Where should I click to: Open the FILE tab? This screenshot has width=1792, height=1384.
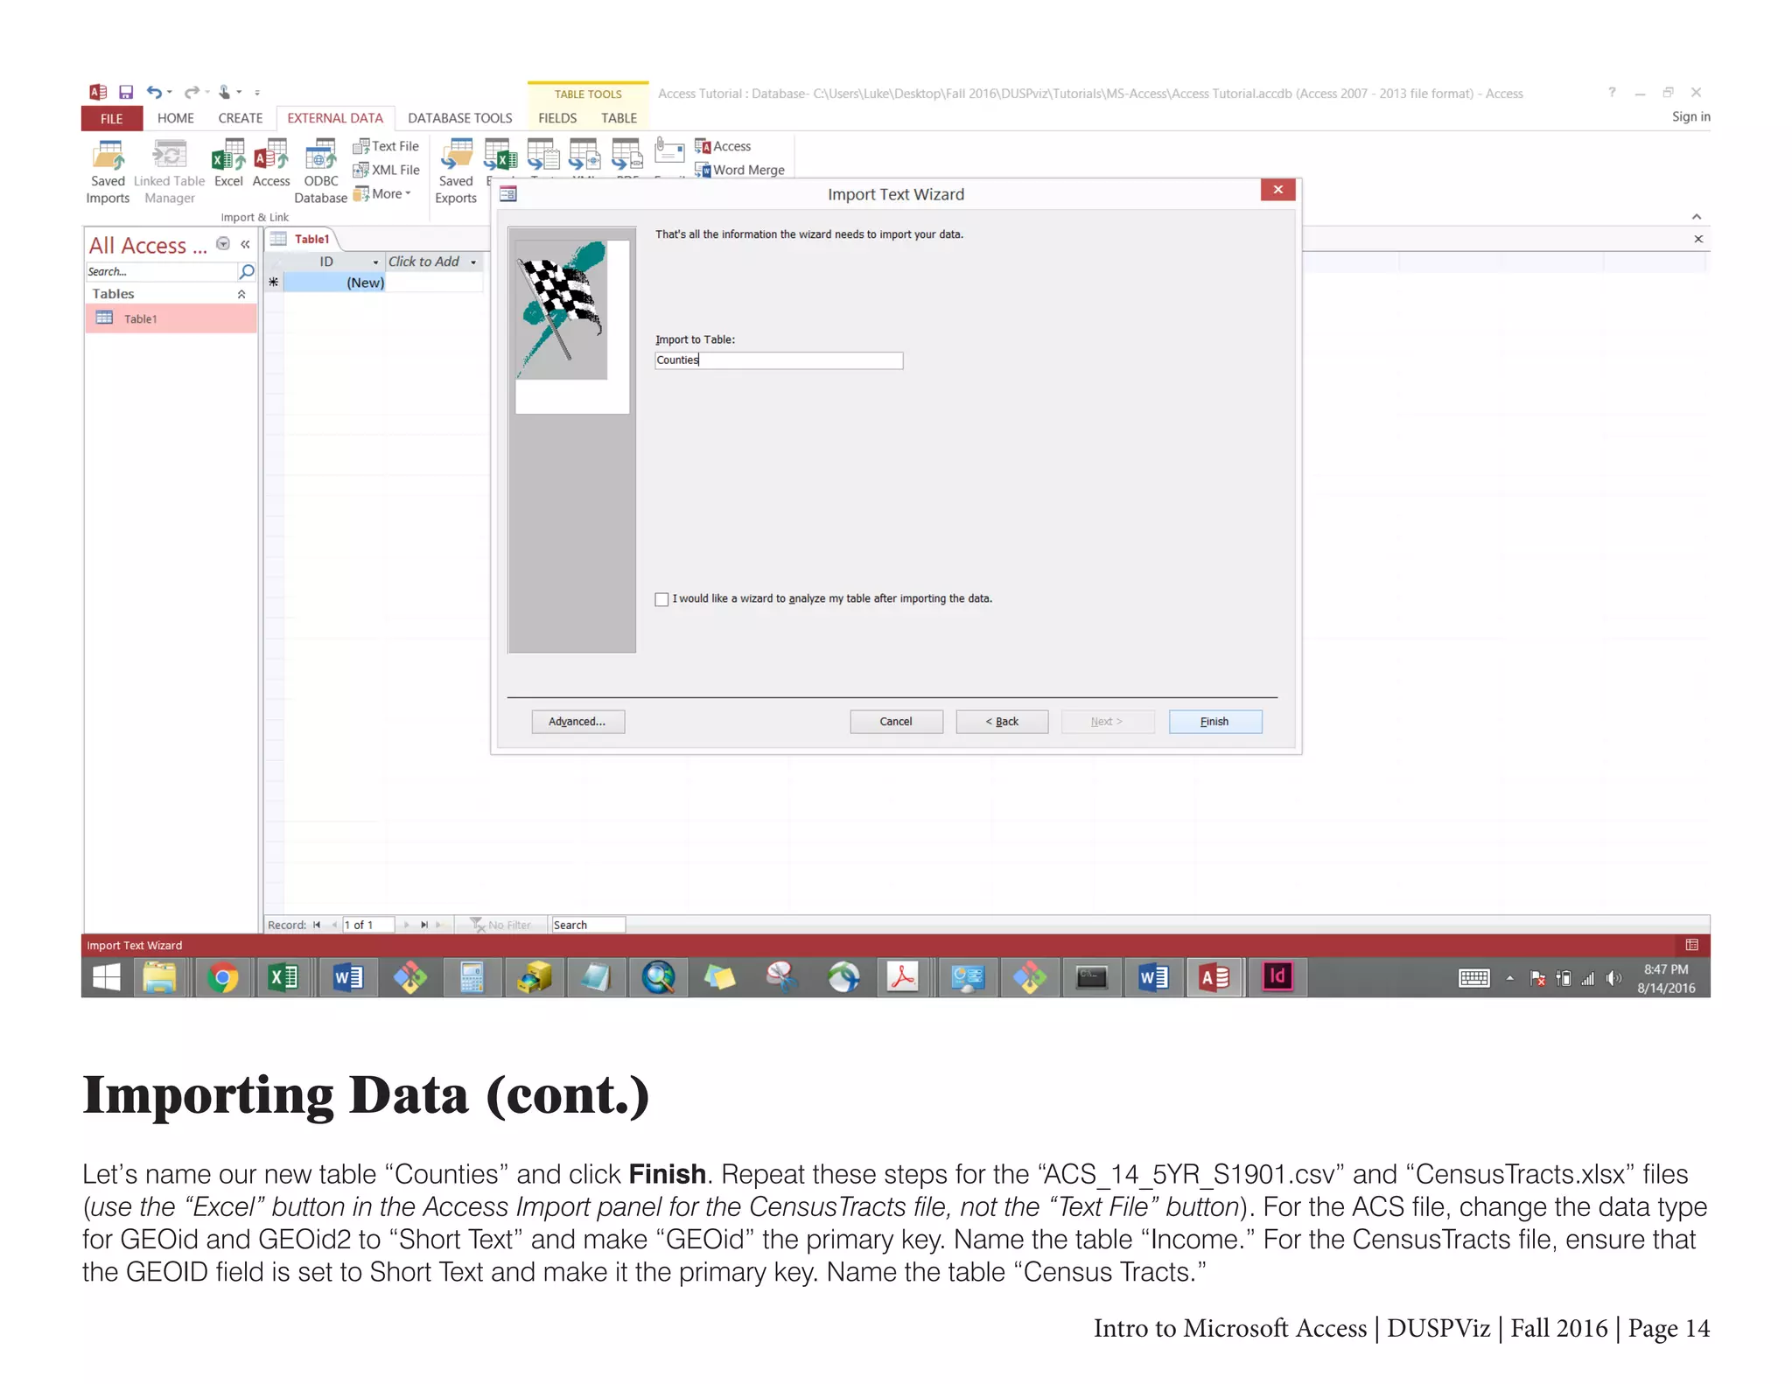112,118
